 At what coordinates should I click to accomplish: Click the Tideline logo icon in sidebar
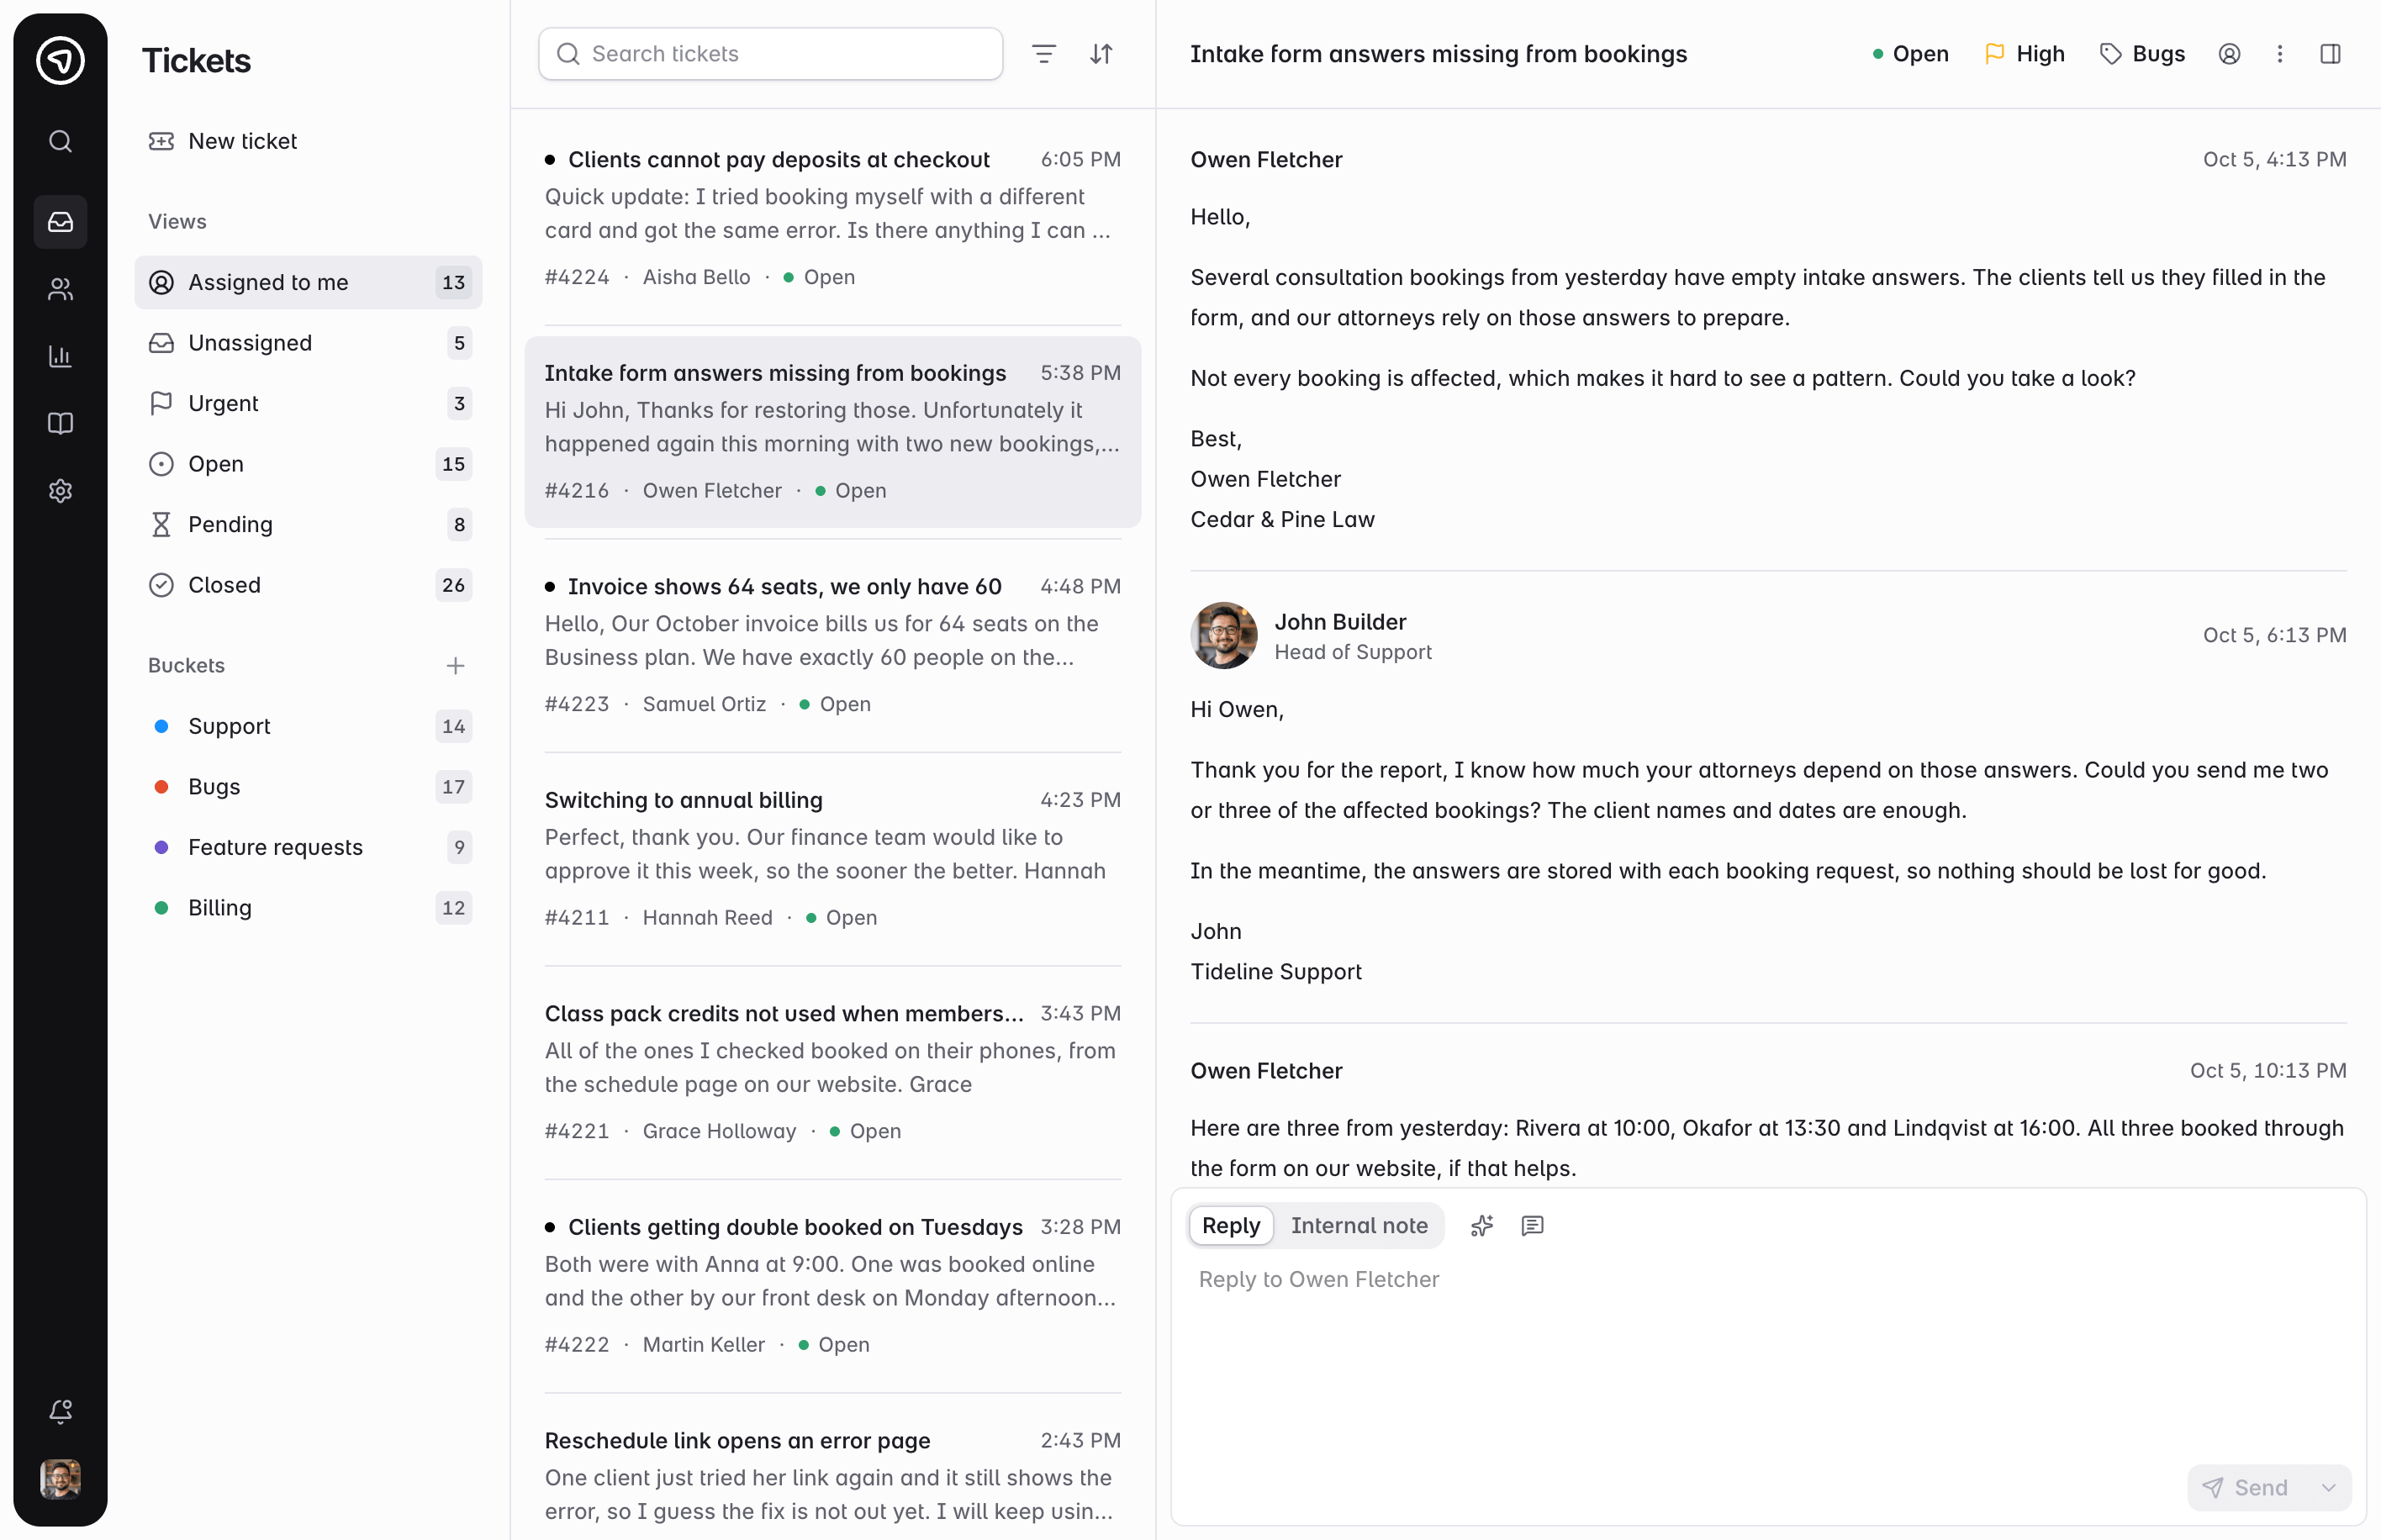point(60,60)
